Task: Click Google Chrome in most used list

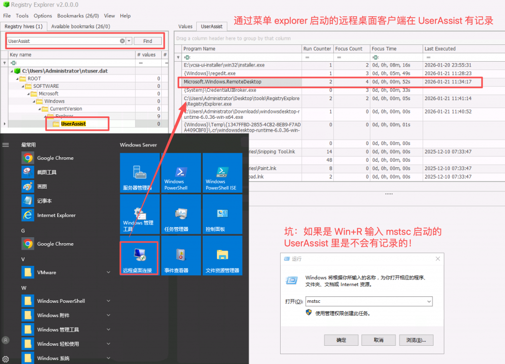Action: [x=55, y=158]
